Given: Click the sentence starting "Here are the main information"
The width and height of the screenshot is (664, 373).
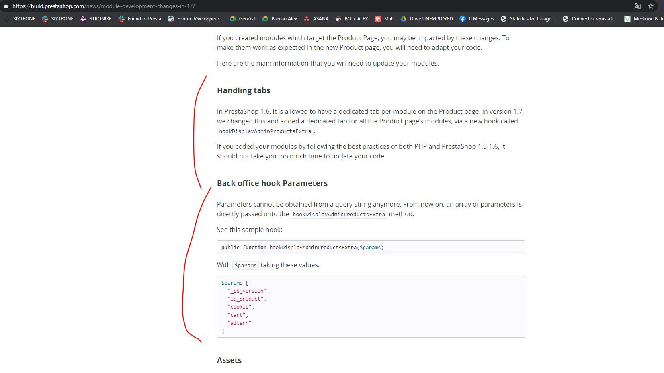Looking at the screenshot, I should tap(328, 63).
